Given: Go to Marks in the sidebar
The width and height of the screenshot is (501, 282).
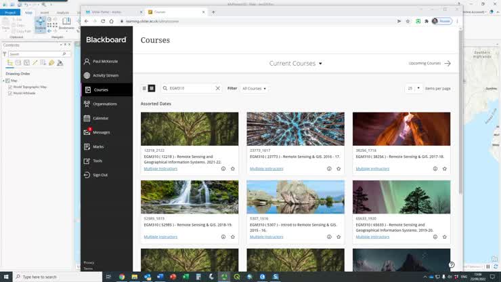Looking at the screenshot, I should coord(98,146).
